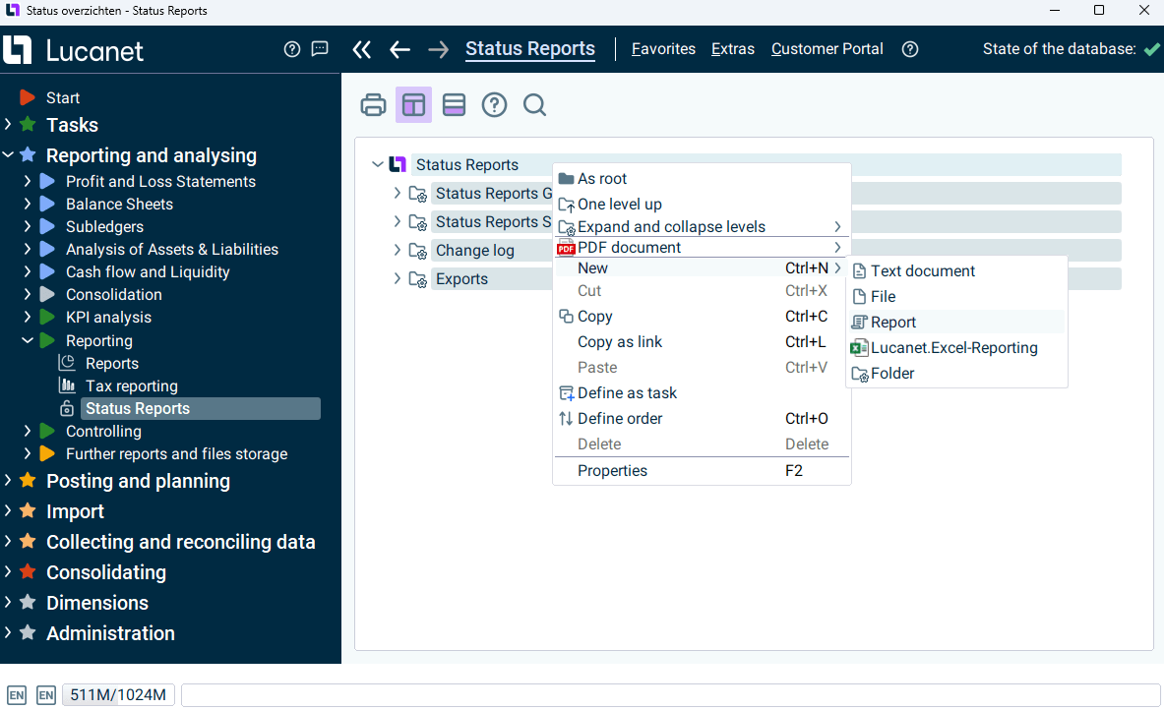Open the Administration section

point(110,633)
